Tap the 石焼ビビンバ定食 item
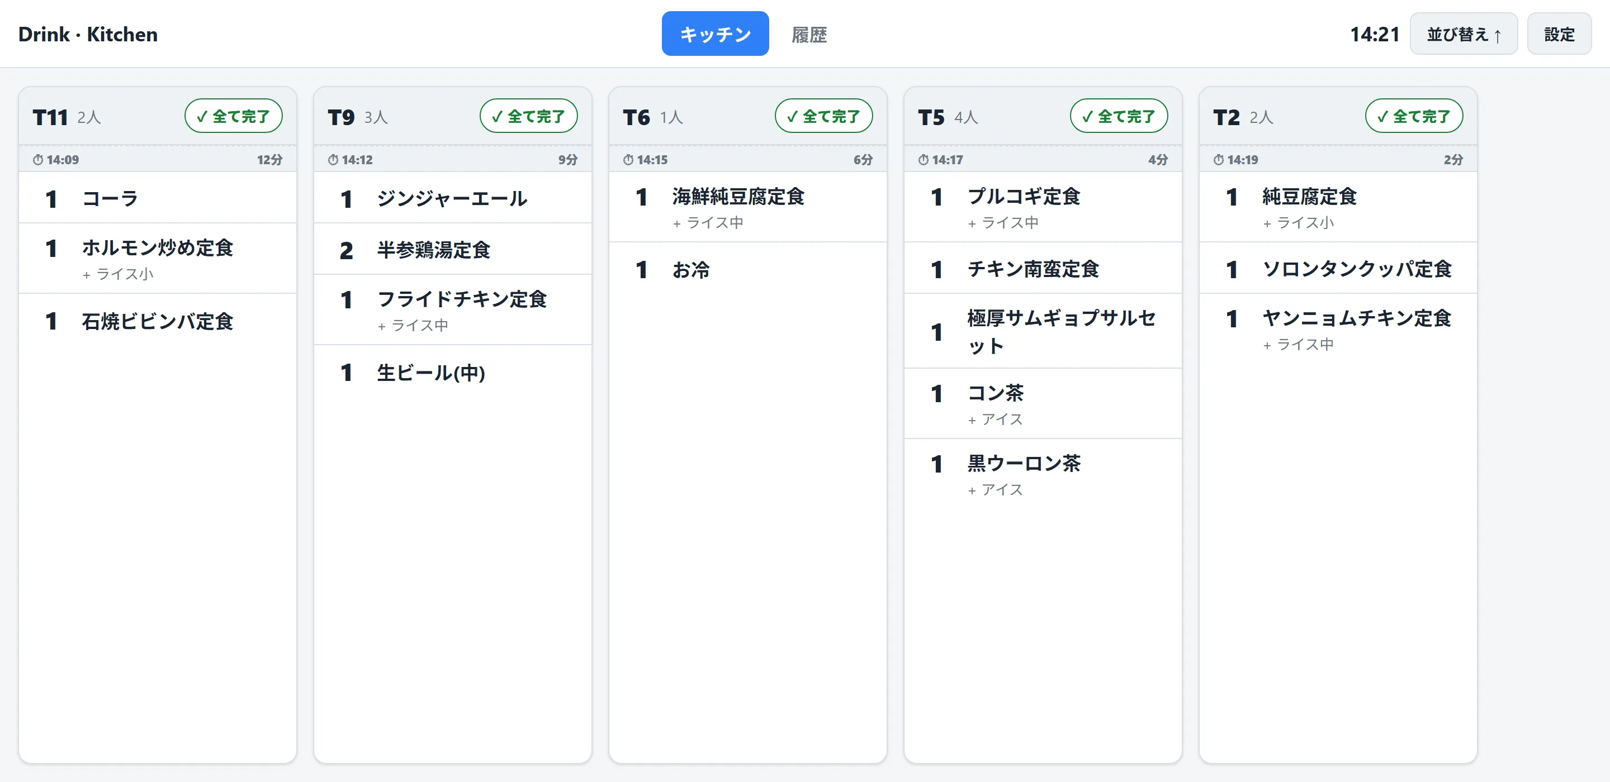The width and height of the screenshot is (1610, 782). (158, 321)
